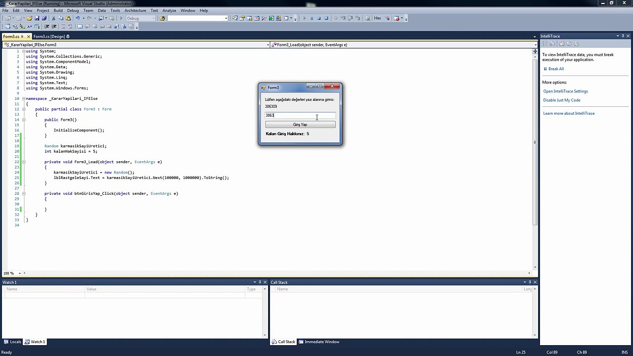The width and height of the screenshot is (633, 356).
Task: Click the Break All pause icon in the debug toolbar
Action: pyautogui.click(x=312, y=18)
